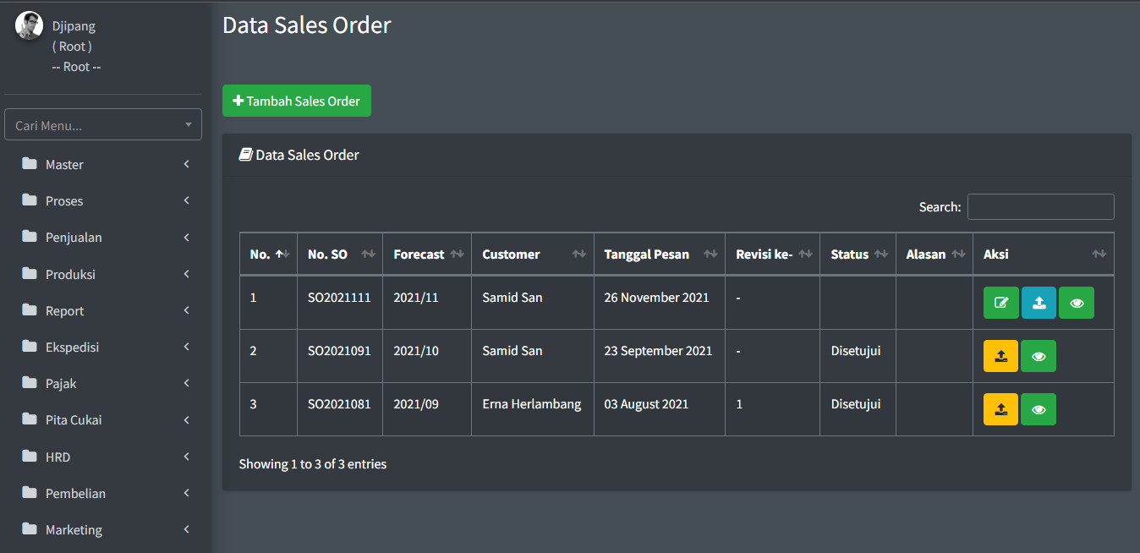Click the Master folder icon in sidebar
This screenshot has width=1140, height=553.
coord(30,164)
